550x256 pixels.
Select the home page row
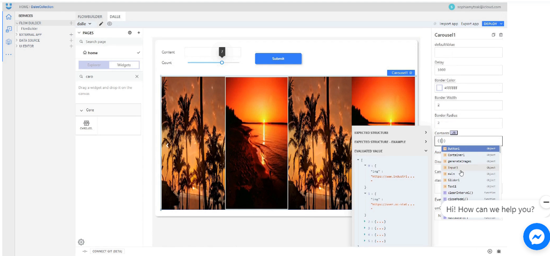pos(109,53)
